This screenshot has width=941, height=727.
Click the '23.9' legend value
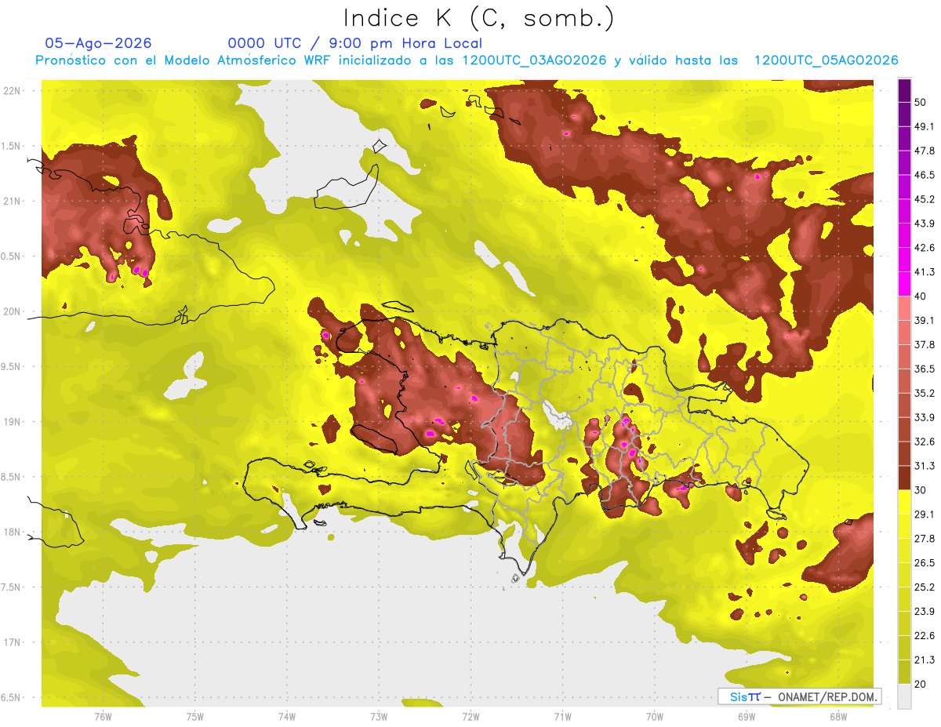(925, 611)
